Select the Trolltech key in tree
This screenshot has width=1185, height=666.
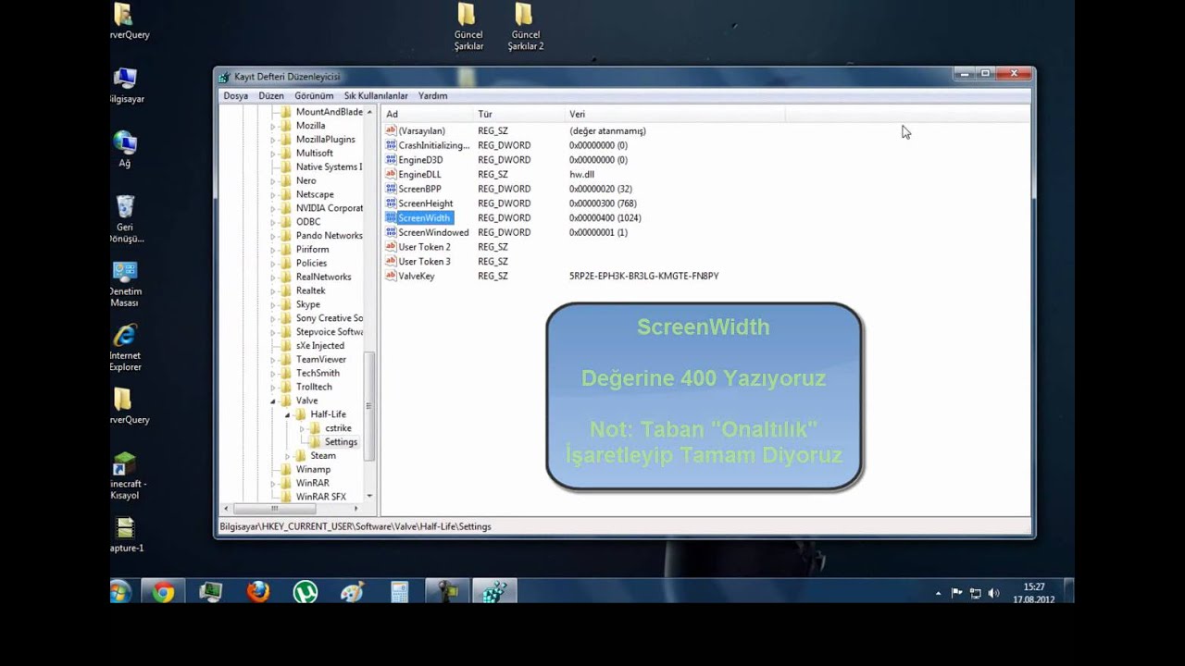314,388
